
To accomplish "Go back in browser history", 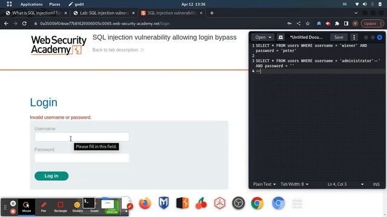I will [x=6, y=24].
